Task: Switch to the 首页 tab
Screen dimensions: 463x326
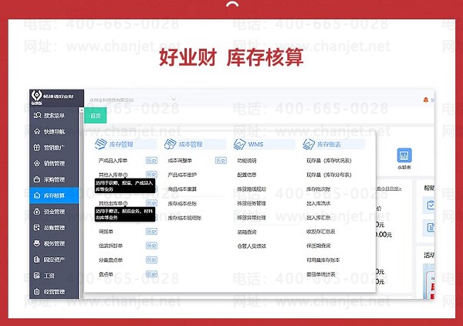Action: (96, 116)
